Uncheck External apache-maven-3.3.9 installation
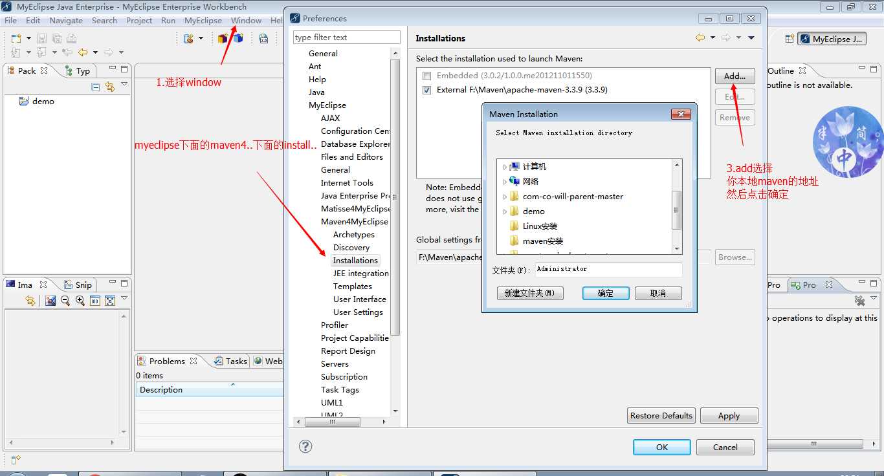Screen dimensions: 884x476 click(426, 90)
